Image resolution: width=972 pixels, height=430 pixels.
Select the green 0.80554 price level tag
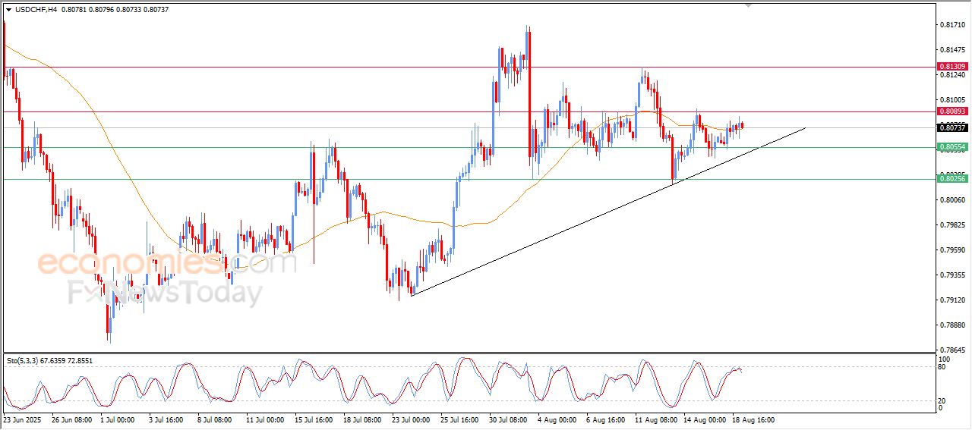(951, 146)
